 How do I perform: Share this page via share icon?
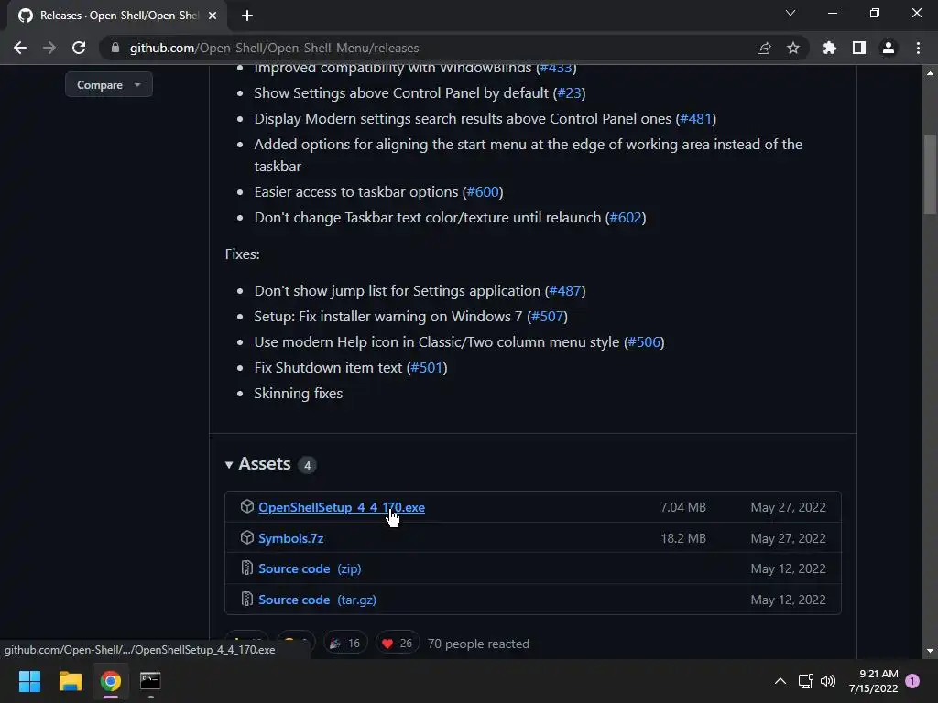(764, 48)
